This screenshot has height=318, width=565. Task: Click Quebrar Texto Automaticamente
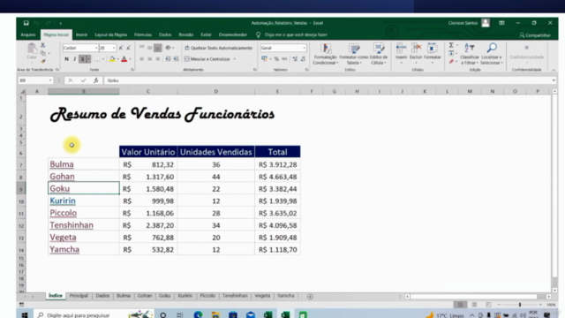pos(218,48)
